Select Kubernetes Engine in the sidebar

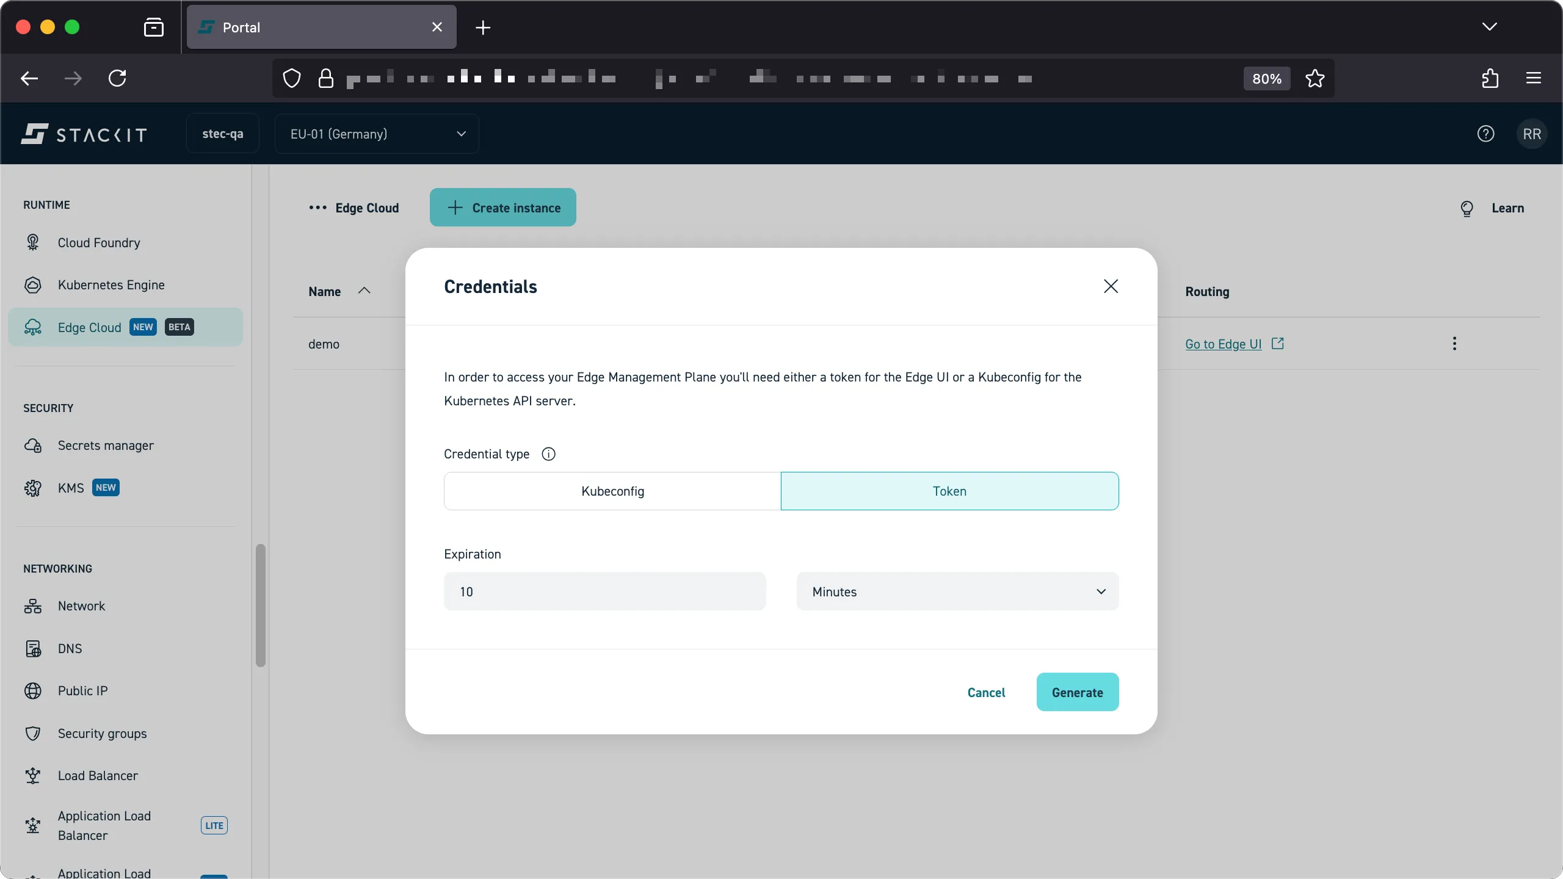[x=112, y=284]
